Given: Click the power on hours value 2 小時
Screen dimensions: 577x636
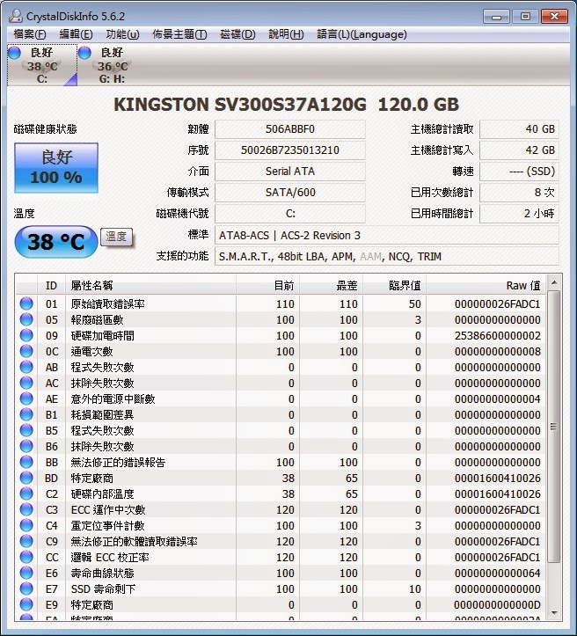Looking at the screenshot, I should click(520, 214).
